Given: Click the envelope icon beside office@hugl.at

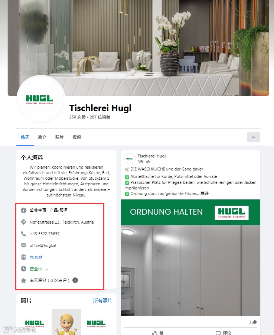Looking at the screenshot, I should tap(23, 245).
